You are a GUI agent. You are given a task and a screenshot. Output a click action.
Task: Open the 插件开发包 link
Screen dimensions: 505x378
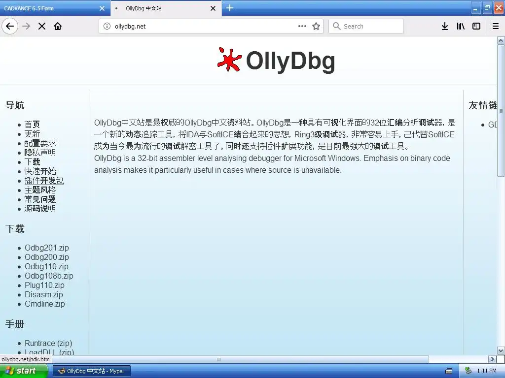click(x=44, y=181)
